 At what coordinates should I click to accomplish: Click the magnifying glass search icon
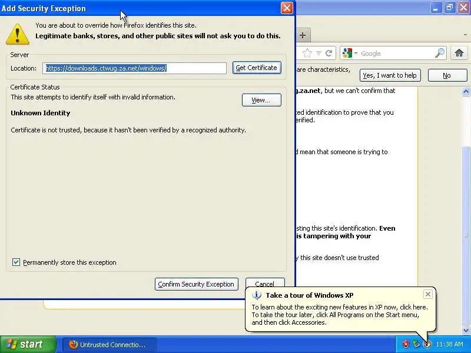pyautogui.click(x=440, y=53)
